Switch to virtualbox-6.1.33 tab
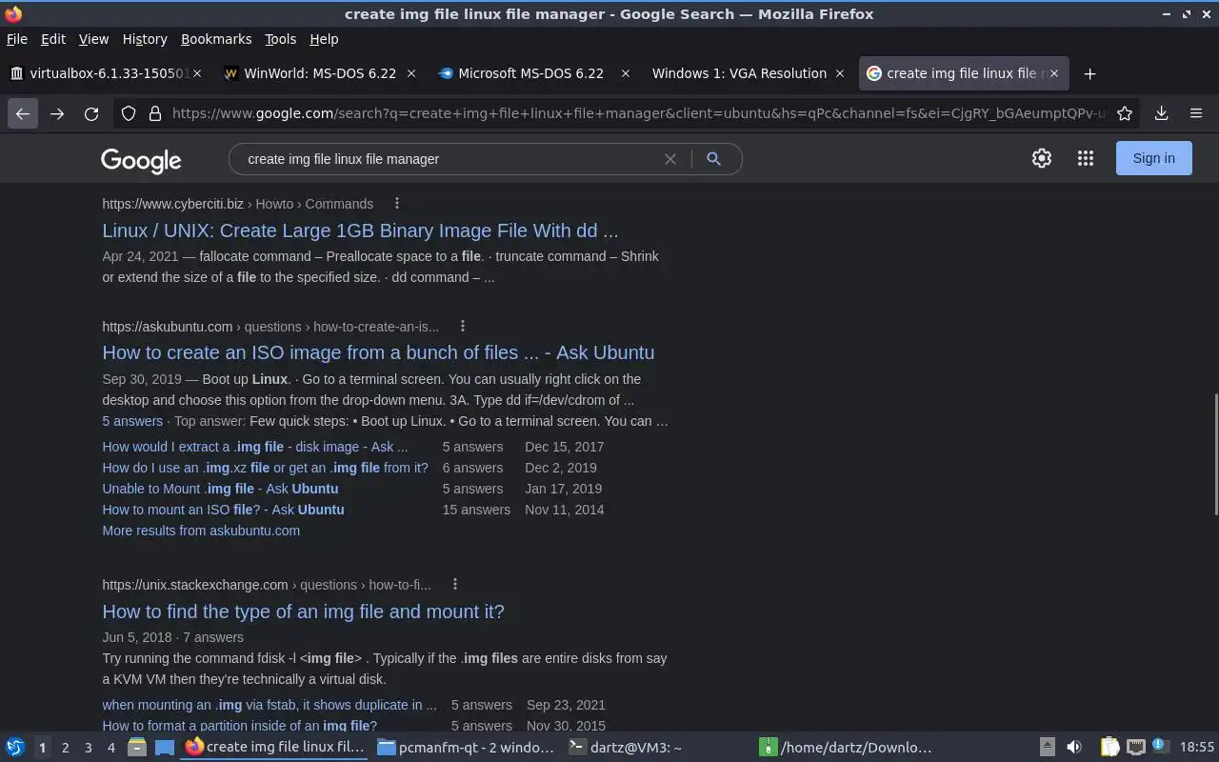The image size is (1219, 762). click(107, 73)
